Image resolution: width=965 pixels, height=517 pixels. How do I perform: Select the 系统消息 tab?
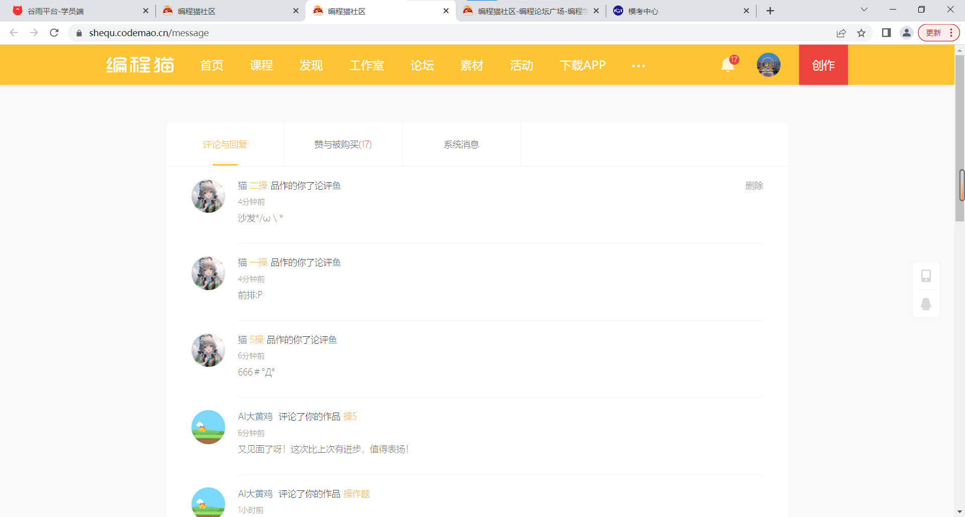tap(461, 145)
